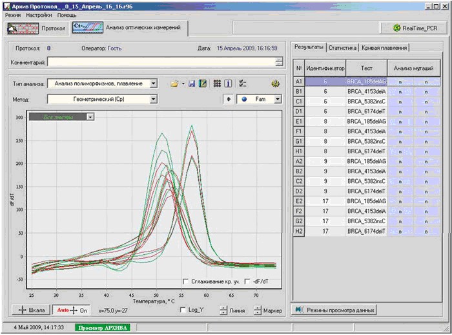This screenshot has height=335, width=452.
Task: Click the Оператор Гость label
Action: click(x=101, y=49)
